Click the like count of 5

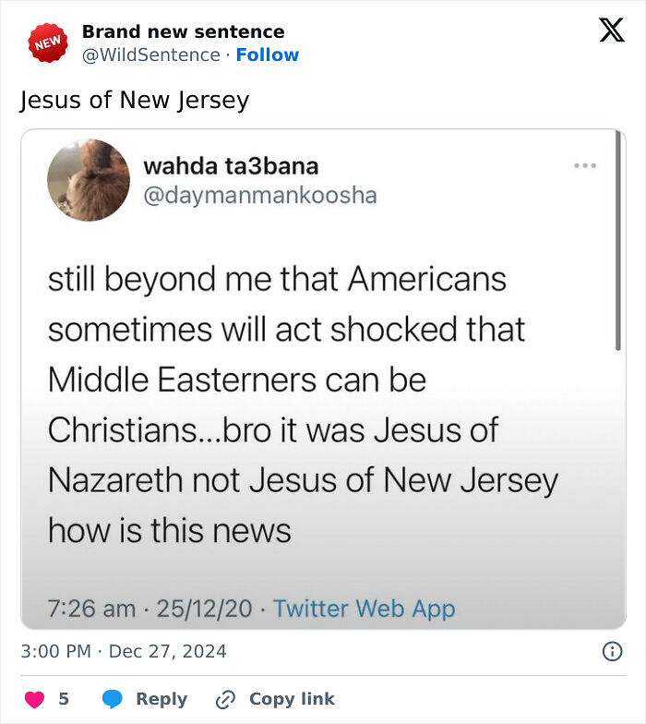point(64,699)
